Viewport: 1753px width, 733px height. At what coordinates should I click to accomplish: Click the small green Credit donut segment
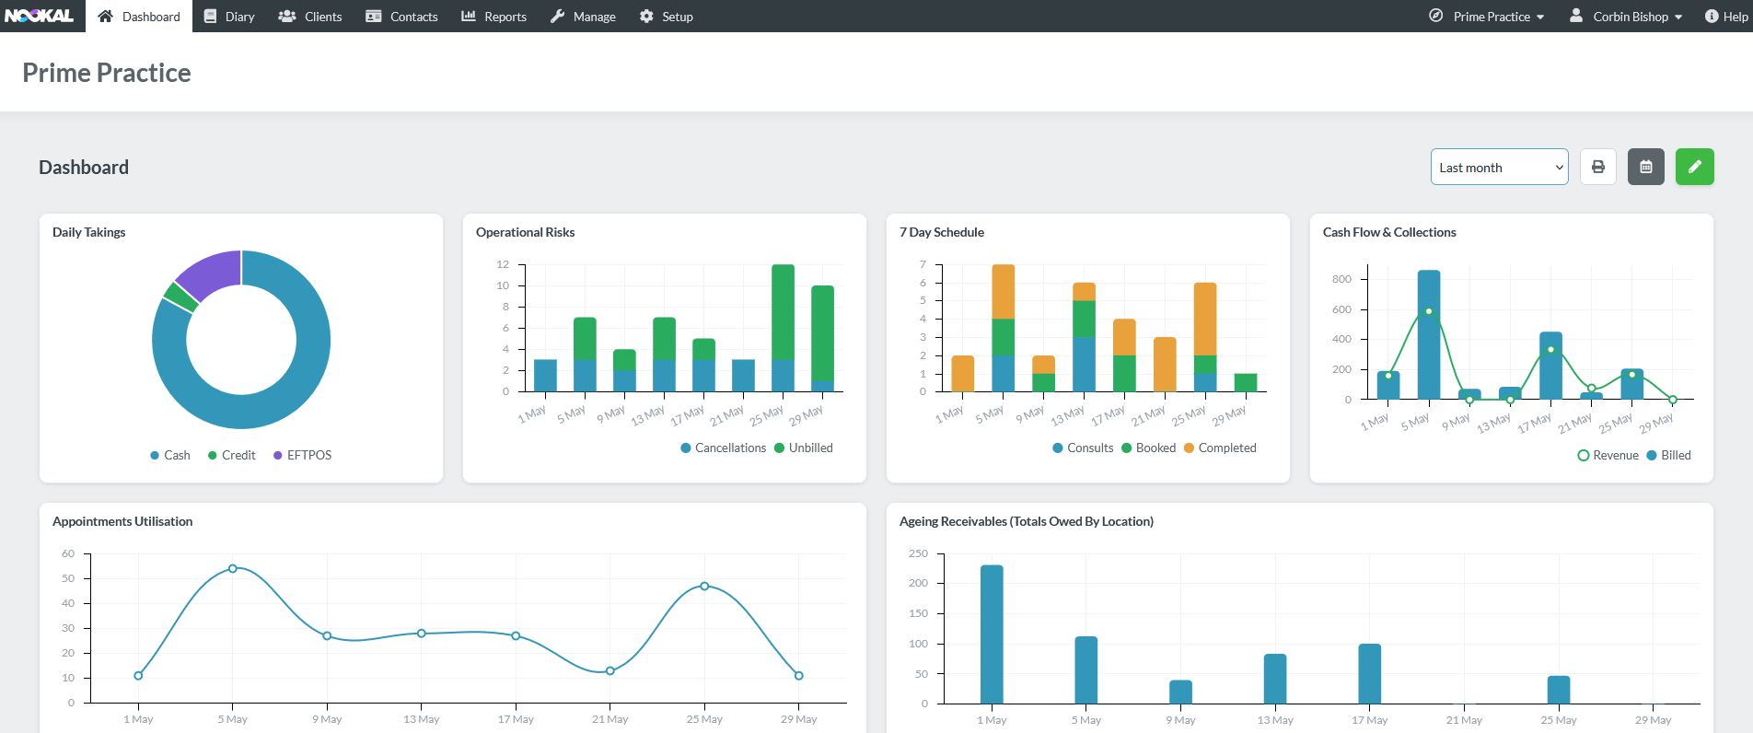[180, 297]
